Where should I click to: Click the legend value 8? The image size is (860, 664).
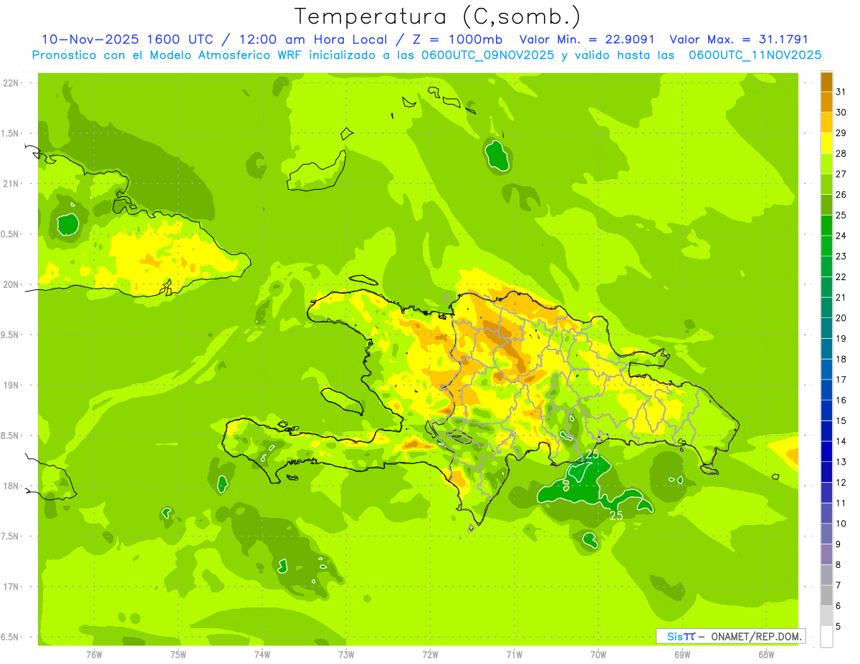click(838, 566)
